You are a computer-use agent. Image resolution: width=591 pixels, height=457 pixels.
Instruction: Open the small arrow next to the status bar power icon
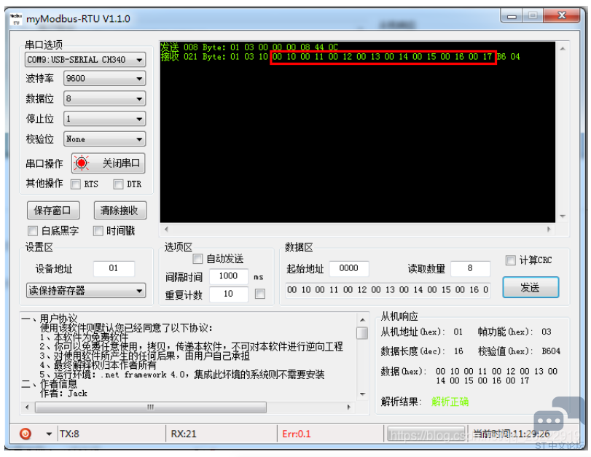49,434
